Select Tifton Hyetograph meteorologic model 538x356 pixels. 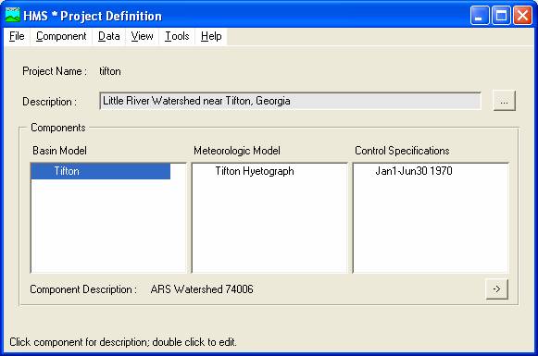tap(255, 171)
